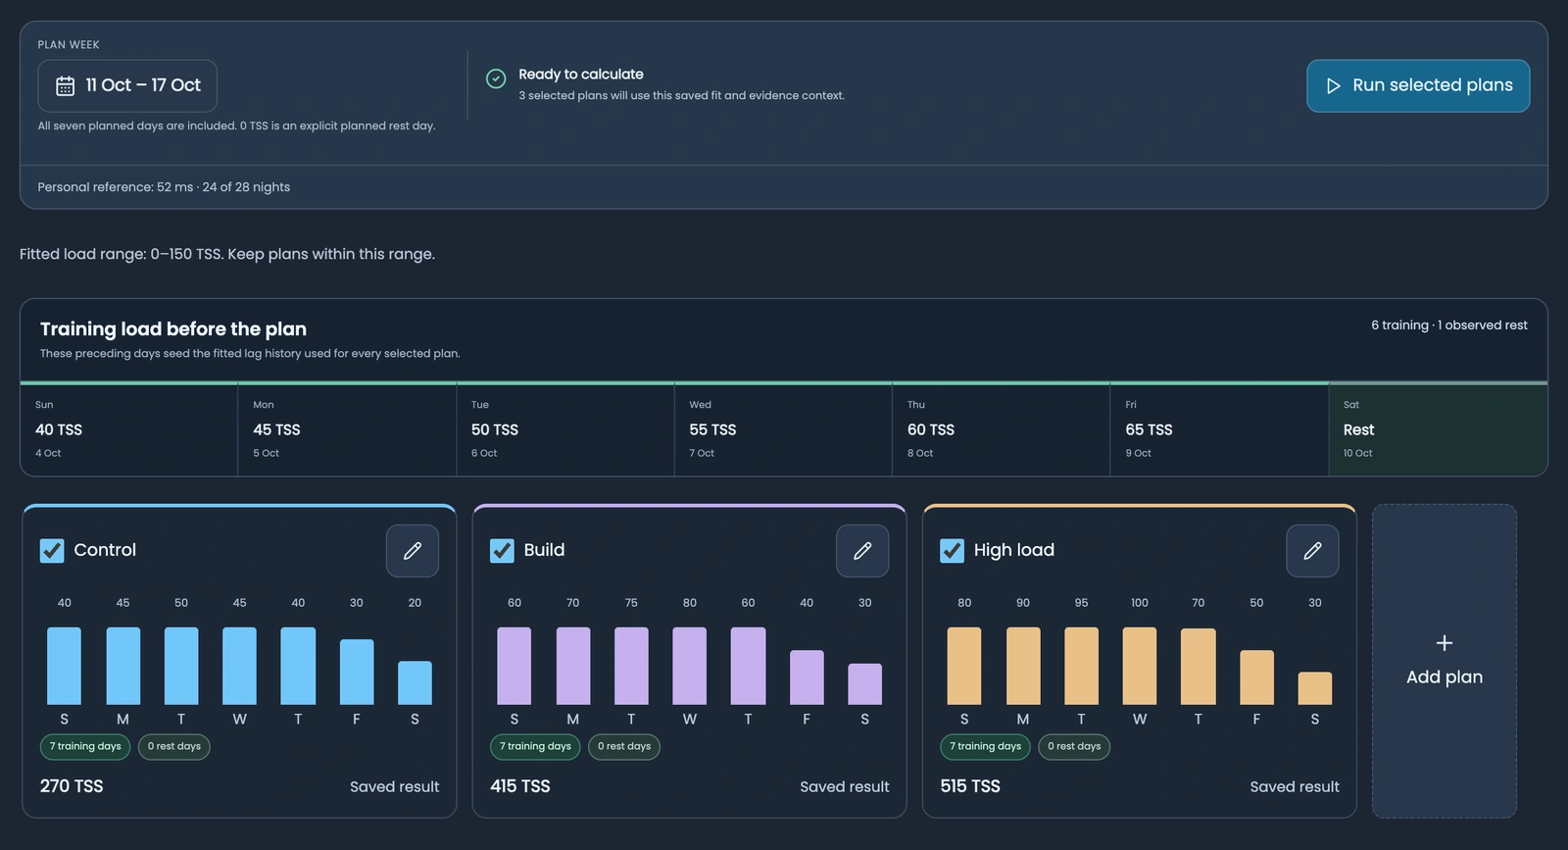Screen dimensions: 1568x850
Task: Click the 515 TSS total on High load
Action: [x=970, y=786]
